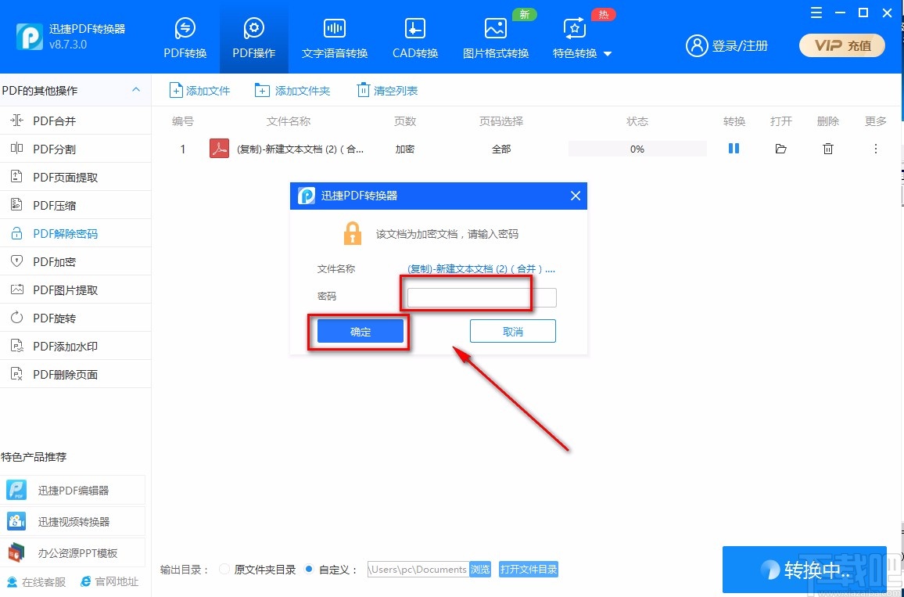The height and width of the screenshot is (597, 904).
Task: Collapse the PDF的其他操作 panel
Action: [137, 89]
